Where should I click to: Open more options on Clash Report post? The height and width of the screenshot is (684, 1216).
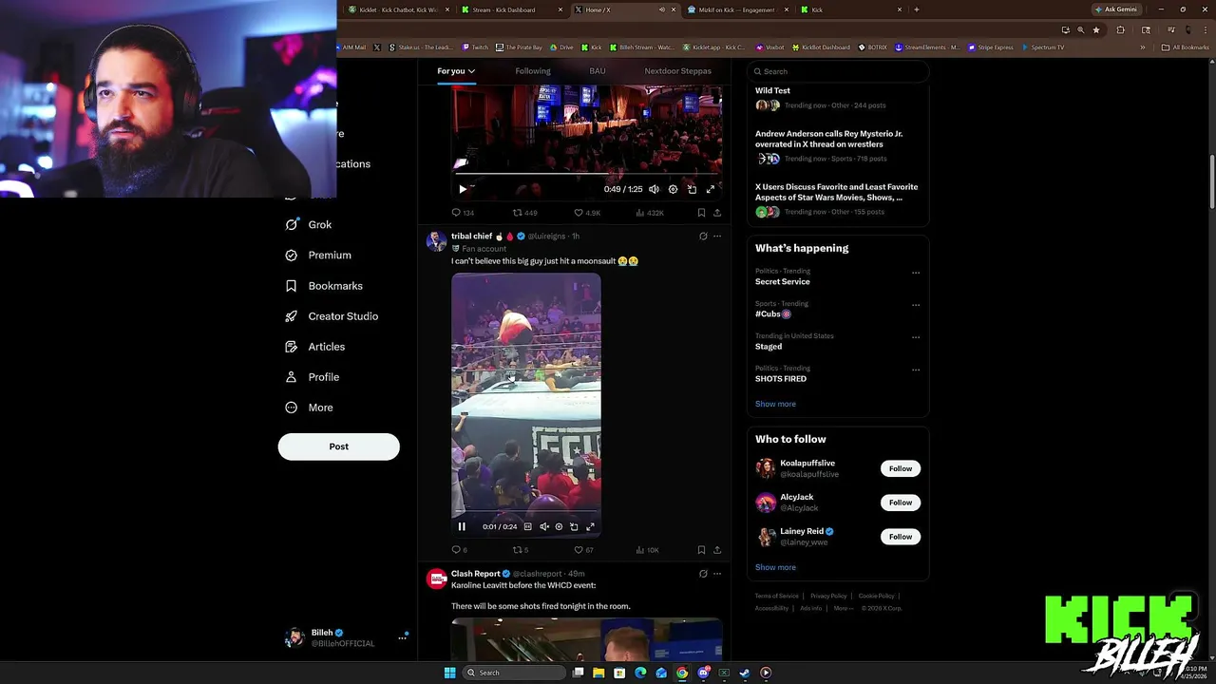click(x=717, y=574)
